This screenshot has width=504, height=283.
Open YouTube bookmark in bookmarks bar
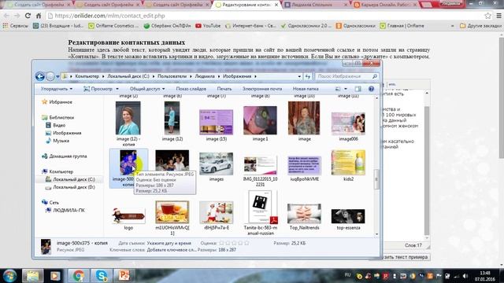[208, 26]
